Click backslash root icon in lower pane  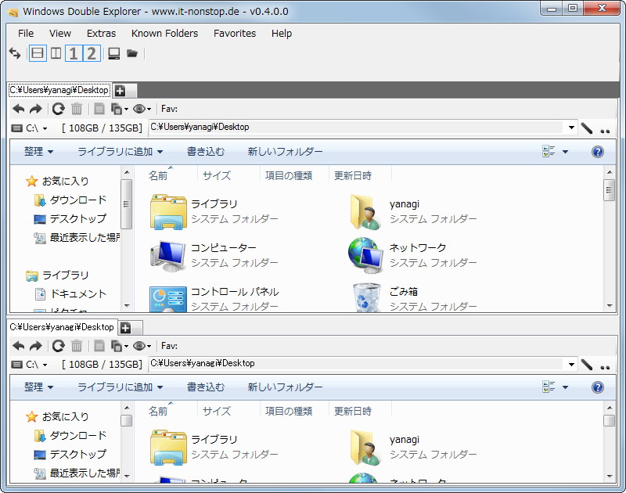tap(586, 365)
